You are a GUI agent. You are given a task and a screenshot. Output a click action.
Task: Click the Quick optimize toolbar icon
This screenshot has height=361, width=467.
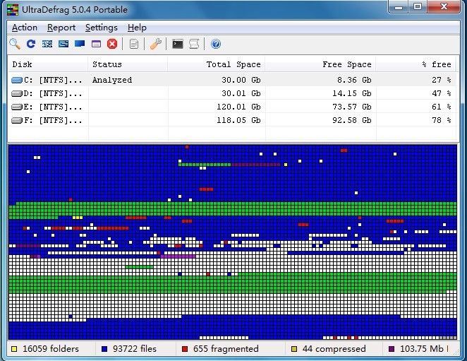[63, 44]
